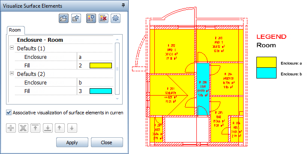Viewport: 307px width, 154px height.
Task: Click the grayed X remove-row icon
Action: (x=23, y=128)
